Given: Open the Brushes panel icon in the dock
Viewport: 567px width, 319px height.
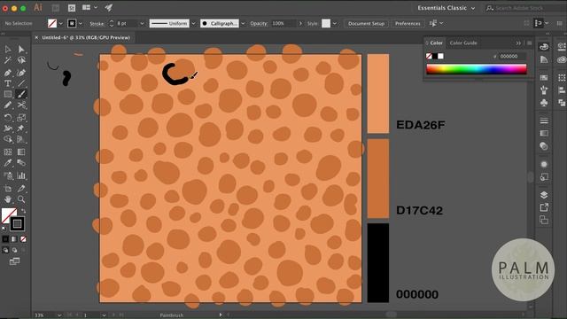Looking at the screenshot, I should (544, 90).
